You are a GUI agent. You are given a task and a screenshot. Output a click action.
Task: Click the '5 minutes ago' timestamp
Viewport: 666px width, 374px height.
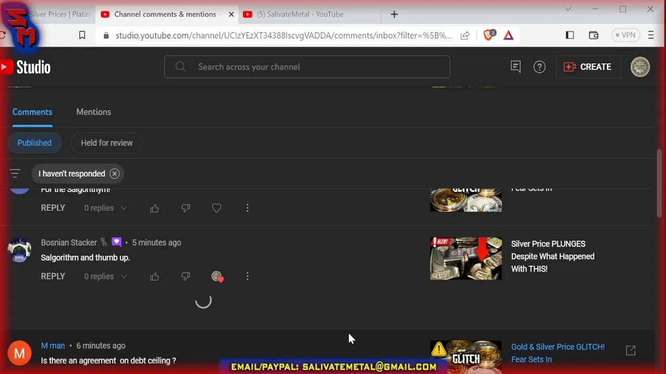(x=157, y=243)
